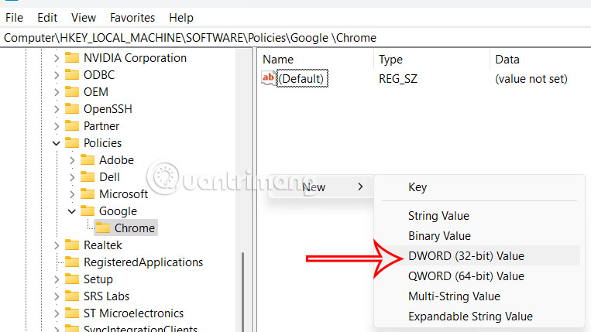Expand the SRS Labs key
The image size is (591, 332).
(57, 296)
